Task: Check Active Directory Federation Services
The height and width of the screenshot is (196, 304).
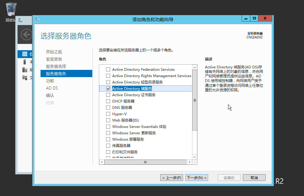Action: click(108, 69)
